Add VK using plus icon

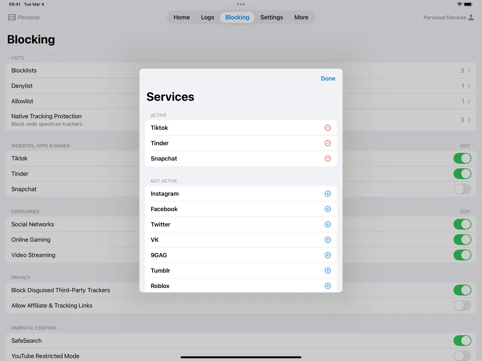click(328, 240)
